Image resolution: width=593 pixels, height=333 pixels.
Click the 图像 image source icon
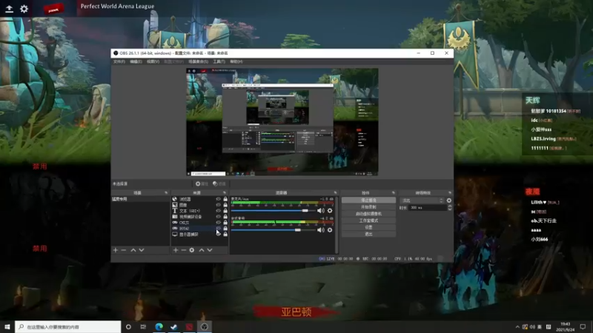175,205
